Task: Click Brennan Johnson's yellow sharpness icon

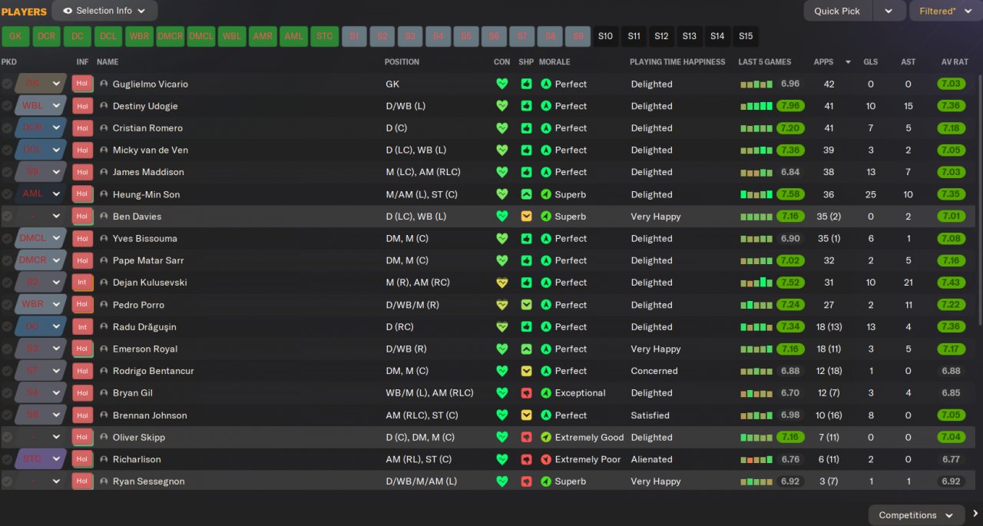Action: click(x=526, y=415)
